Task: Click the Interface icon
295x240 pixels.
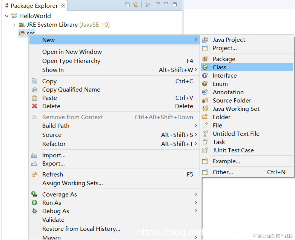Action: (205, 75)
